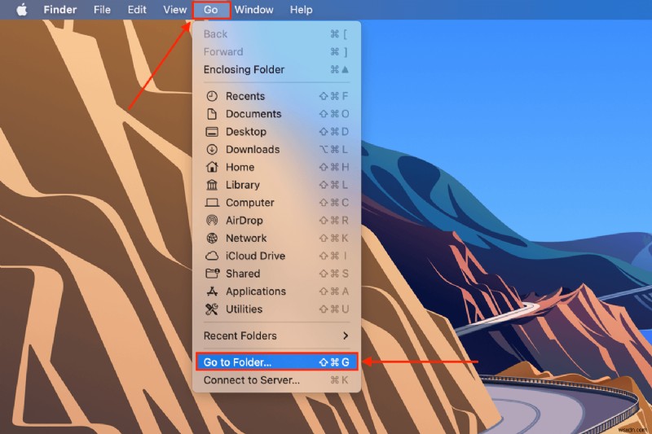Viewport: 652px width, 434px height.
Task: Open the Finder menu
Action: (59, 10)
